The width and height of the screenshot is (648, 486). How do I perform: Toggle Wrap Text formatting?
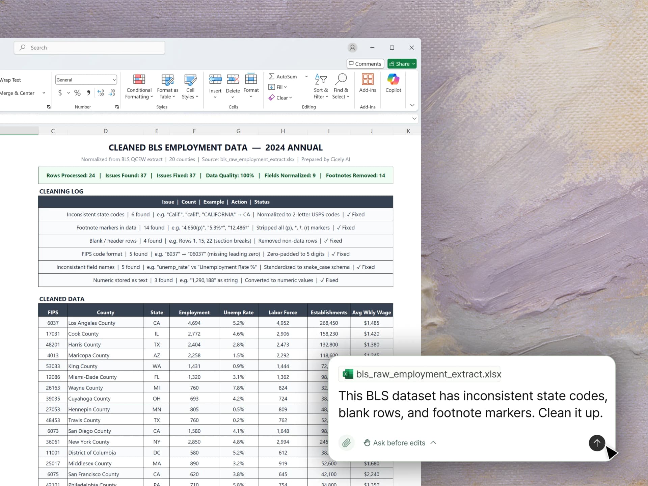pyautogui.click(x=10, y=80)
